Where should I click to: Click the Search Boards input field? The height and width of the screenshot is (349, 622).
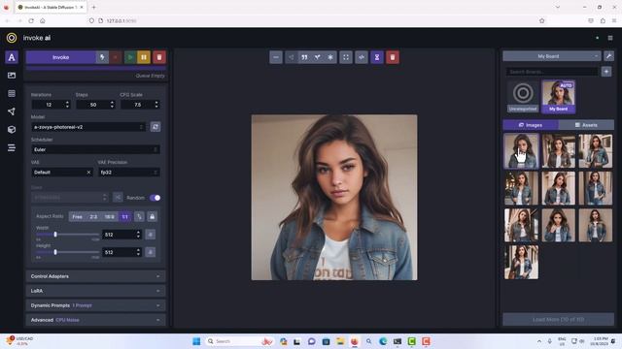(552, 72)
